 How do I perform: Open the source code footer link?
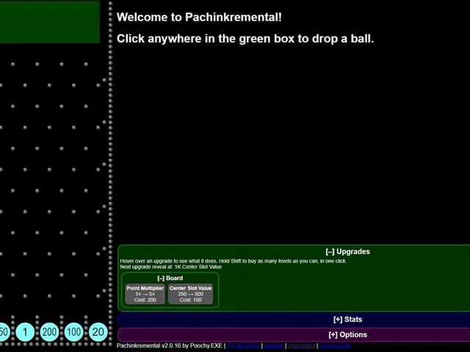pyautogui.click(x=336, y=345)
